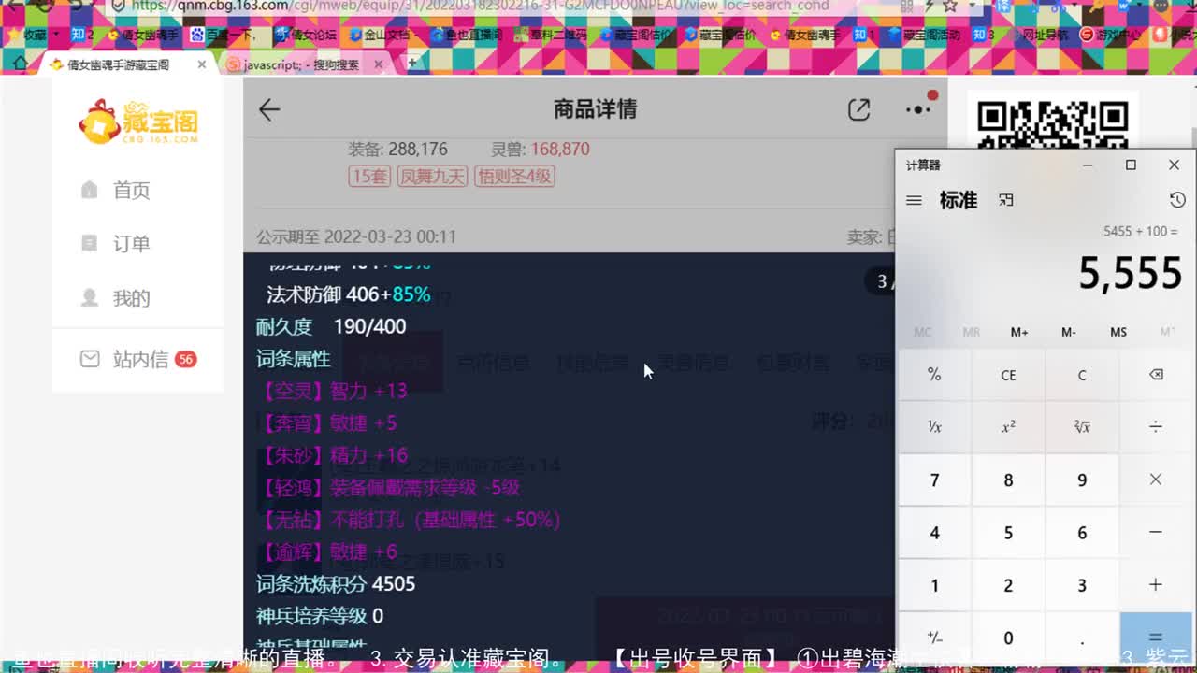
Task: Click calculator digit 9
Action: (x=1082, y=480)
